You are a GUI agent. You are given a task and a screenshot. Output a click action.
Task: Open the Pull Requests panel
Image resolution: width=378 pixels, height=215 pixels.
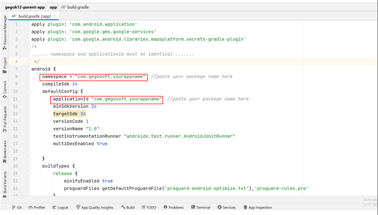click(5, 119)
